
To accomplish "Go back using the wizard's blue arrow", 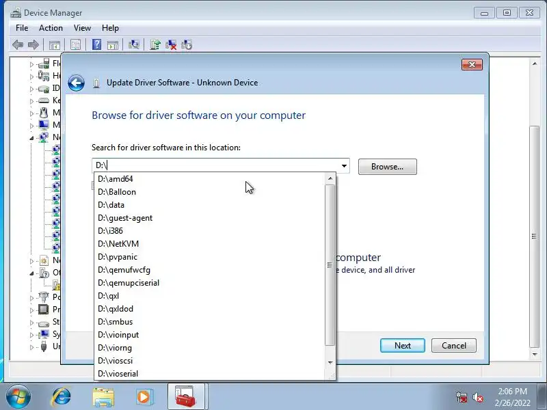I will point(76,83).
